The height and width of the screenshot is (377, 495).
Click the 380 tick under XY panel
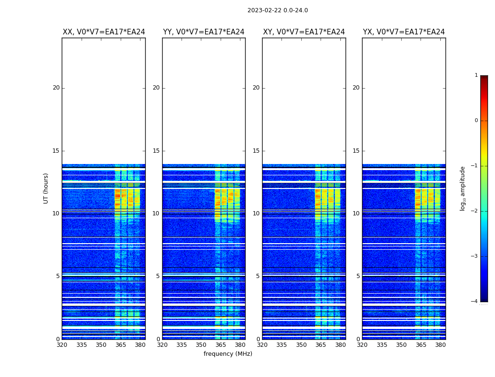[x=340, y=345]
